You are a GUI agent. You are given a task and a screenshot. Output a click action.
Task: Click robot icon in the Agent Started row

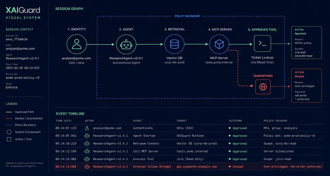(87, 136)
